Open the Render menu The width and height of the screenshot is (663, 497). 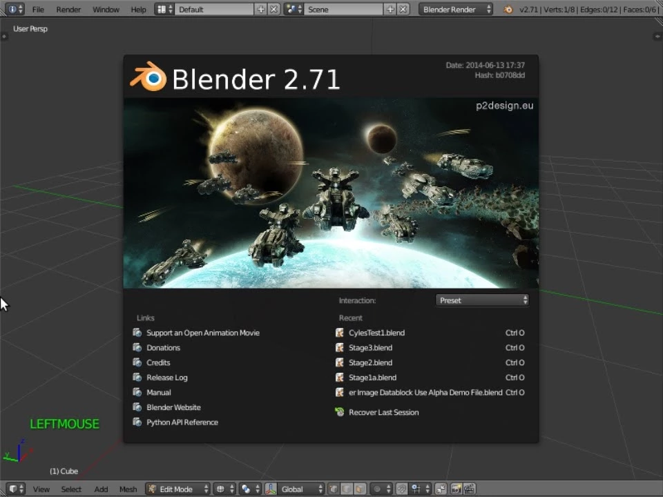click(x=68, y=9)
